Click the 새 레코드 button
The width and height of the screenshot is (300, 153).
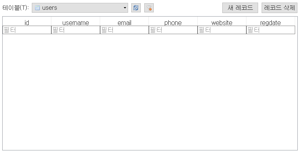240,8
